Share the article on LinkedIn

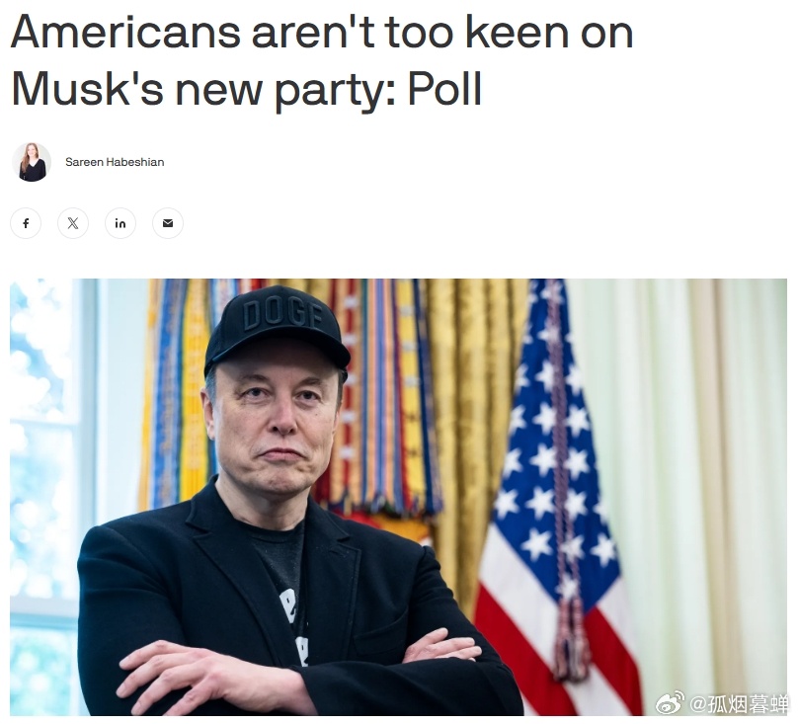pyautogui.click(x=120, y=223)
